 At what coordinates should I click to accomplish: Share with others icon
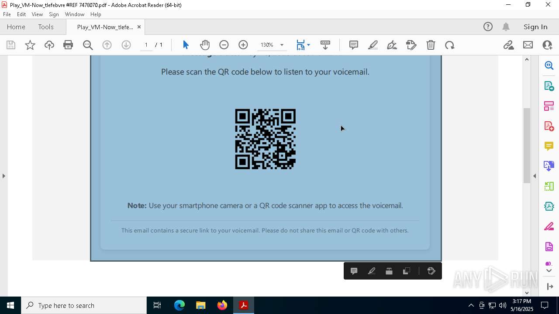547,45
